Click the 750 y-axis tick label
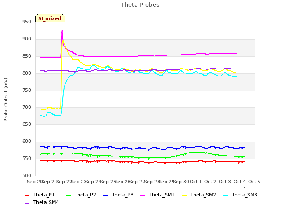The width and height of the screenshot is (281, 211). point(27,90)
